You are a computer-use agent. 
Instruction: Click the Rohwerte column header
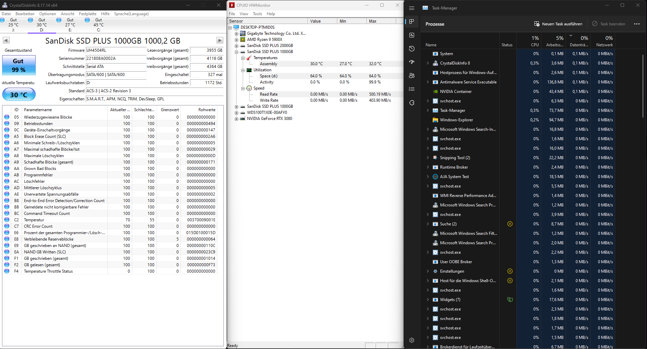tap(199, 110)
